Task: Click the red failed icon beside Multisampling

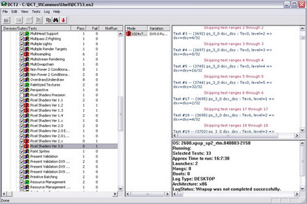Action: (x=26, y=54)
